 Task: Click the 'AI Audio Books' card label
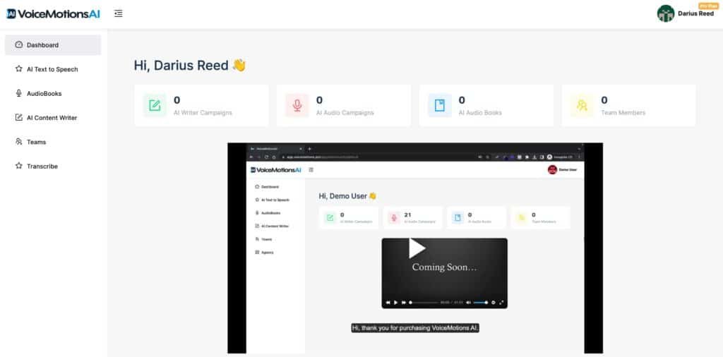coord(480,112)
